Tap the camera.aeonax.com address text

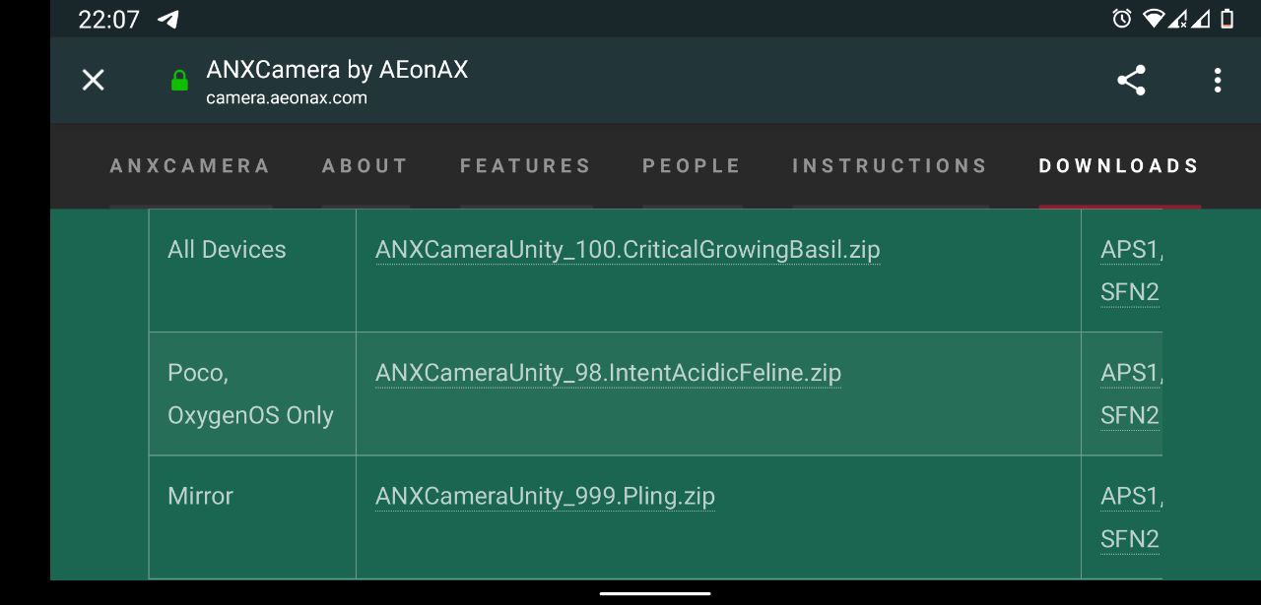[x=287, y=97]
